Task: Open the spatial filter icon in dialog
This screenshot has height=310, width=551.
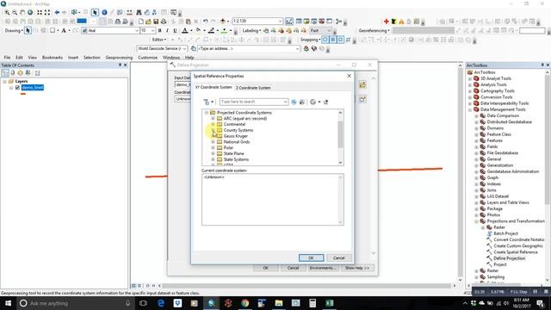Action: [x=207, y=102]
